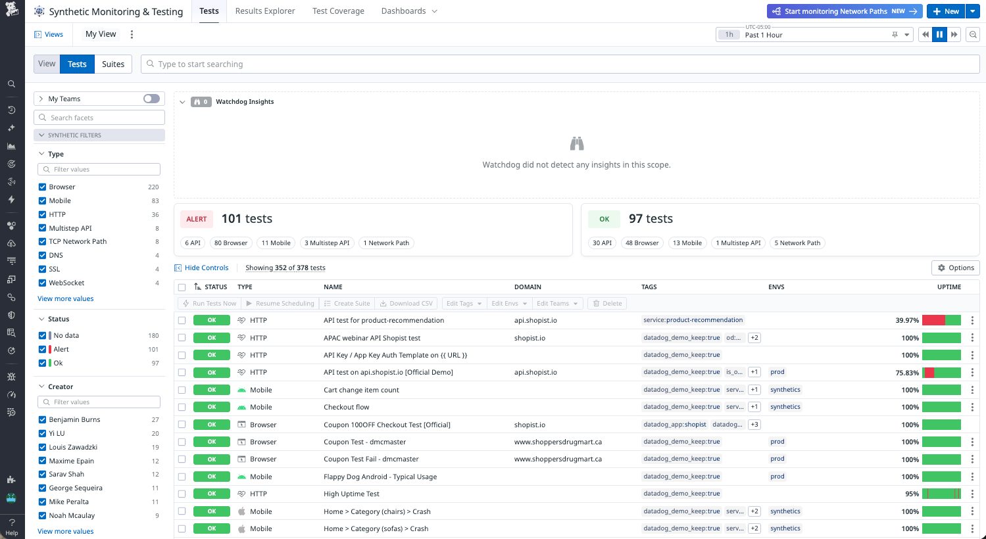Select the Tests tab at top
The height and width of the screenshot is (539, 986).
point(209,11)
